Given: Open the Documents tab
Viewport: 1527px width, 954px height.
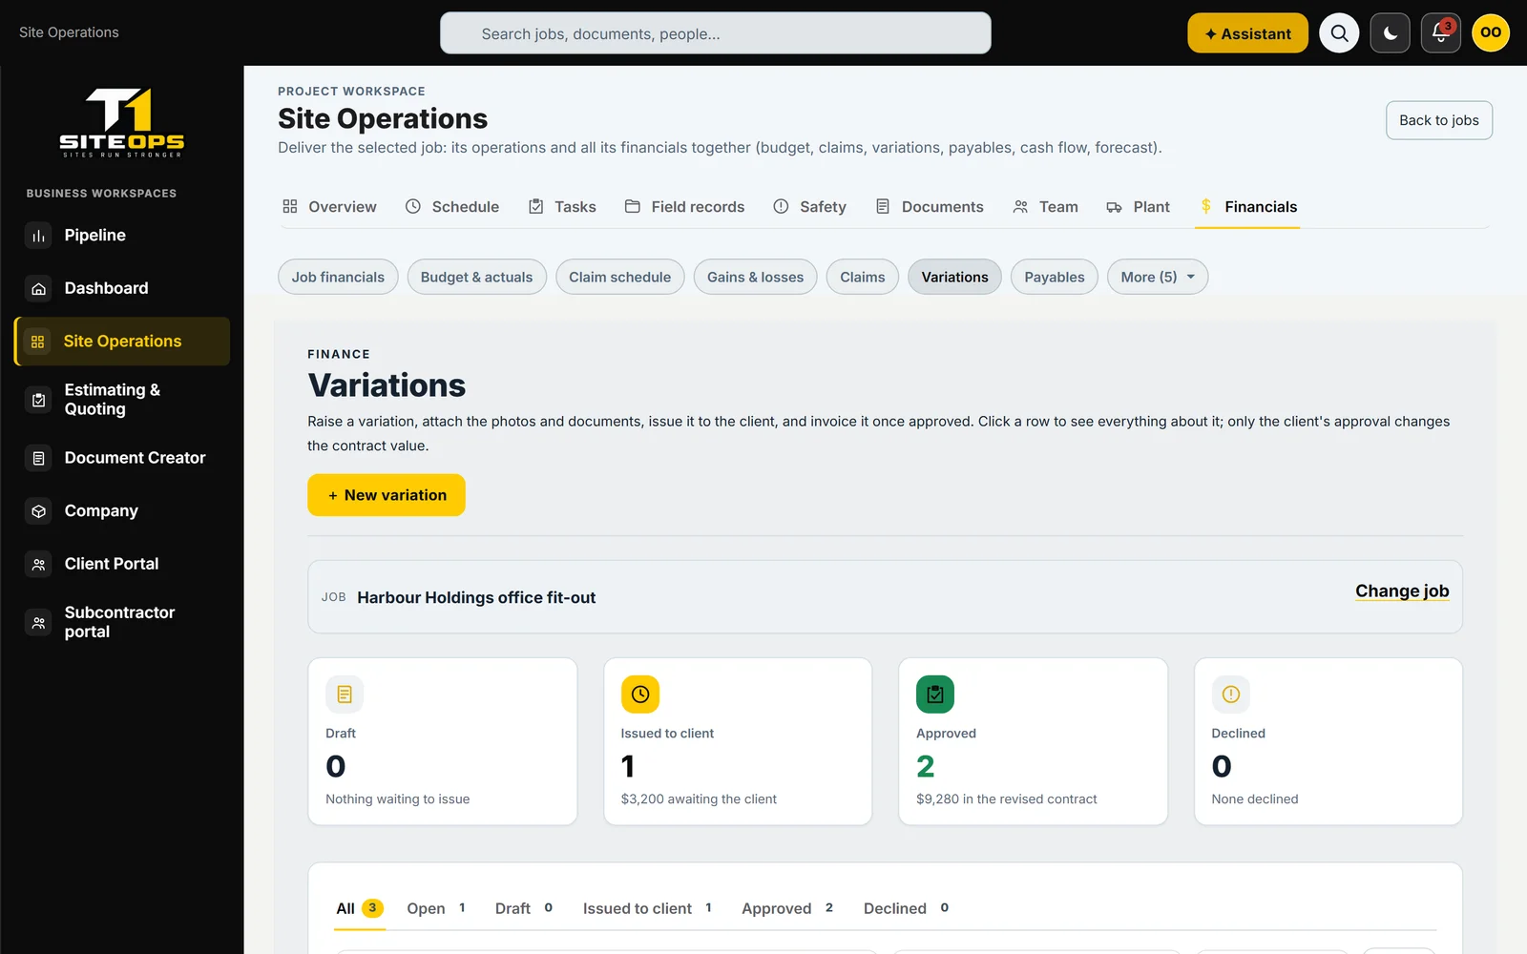Looking at the screenshot, I should click(929, 207).
